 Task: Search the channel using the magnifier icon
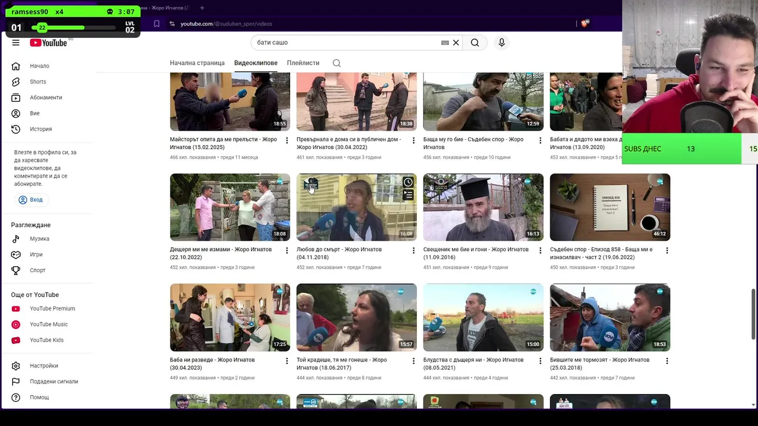pyautogui.click(x=337, y=63)
